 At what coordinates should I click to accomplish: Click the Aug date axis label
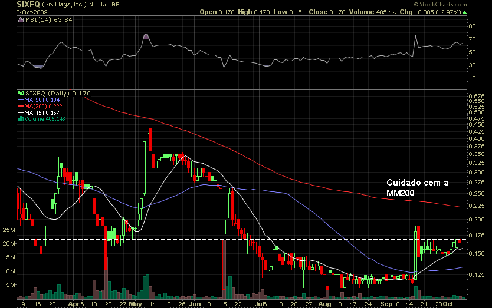(324, 304)
